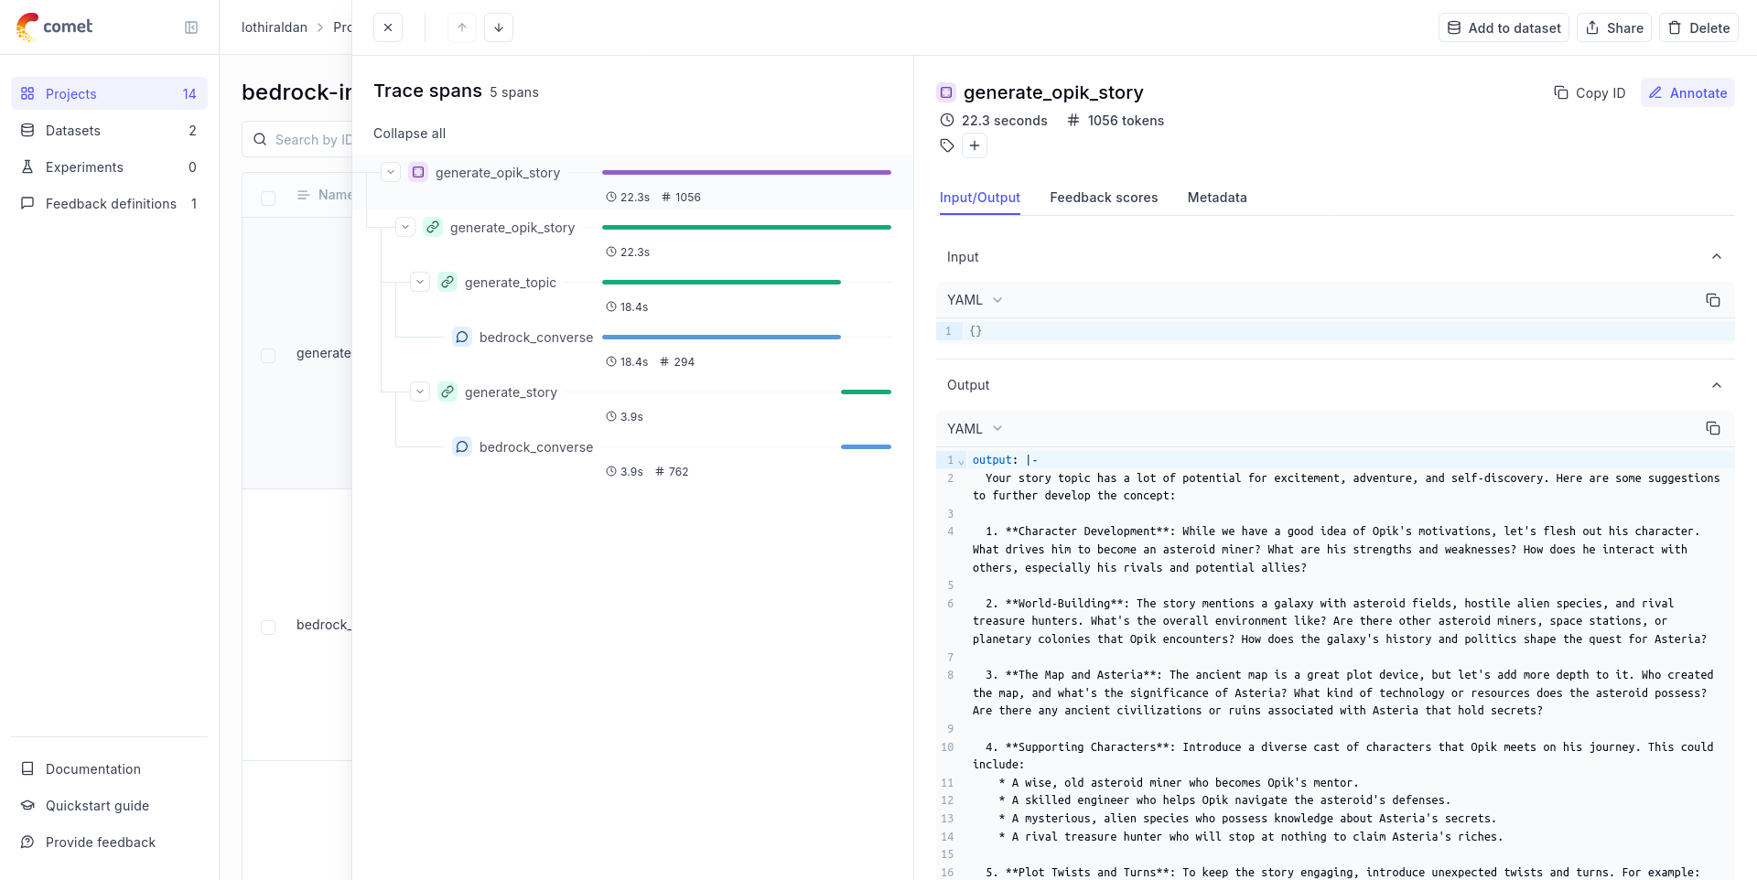Screen dimensions: 1757x880
Task: Select the header checkbox in the traces table
Action: pyautogui.click(x=268, y=198)
